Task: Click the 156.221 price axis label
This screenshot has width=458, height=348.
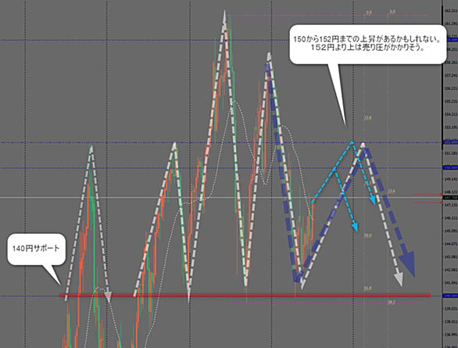Action: [x=450, y=88]
